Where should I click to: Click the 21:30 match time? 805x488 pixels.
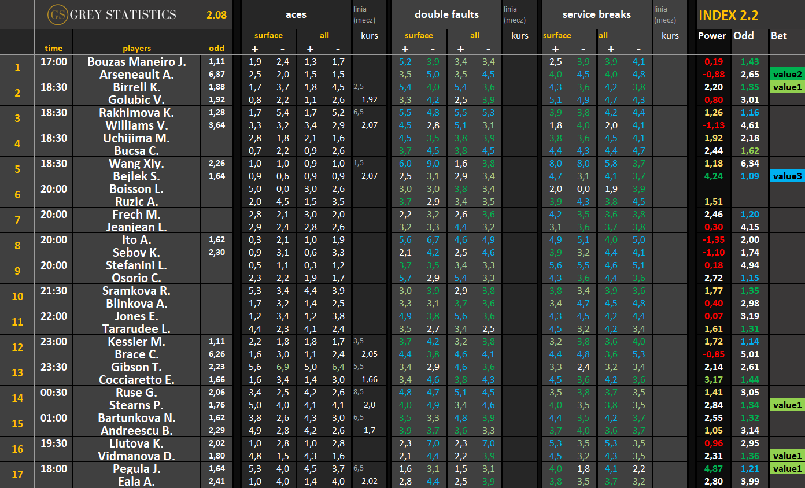(54, 290)
